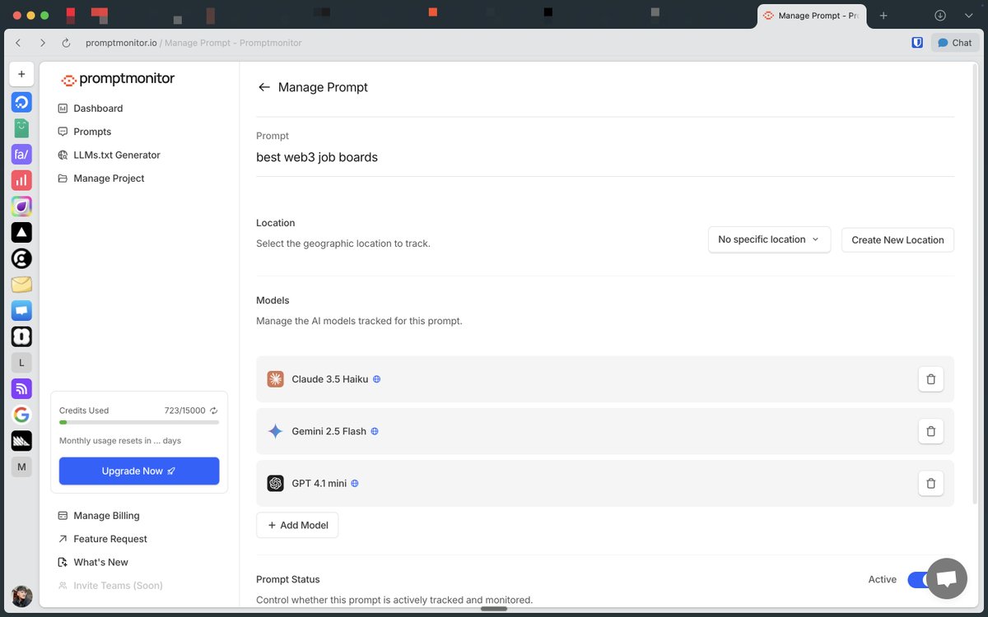Delete the Gemini 2.5 Flash model

click(x=930, y=431)
